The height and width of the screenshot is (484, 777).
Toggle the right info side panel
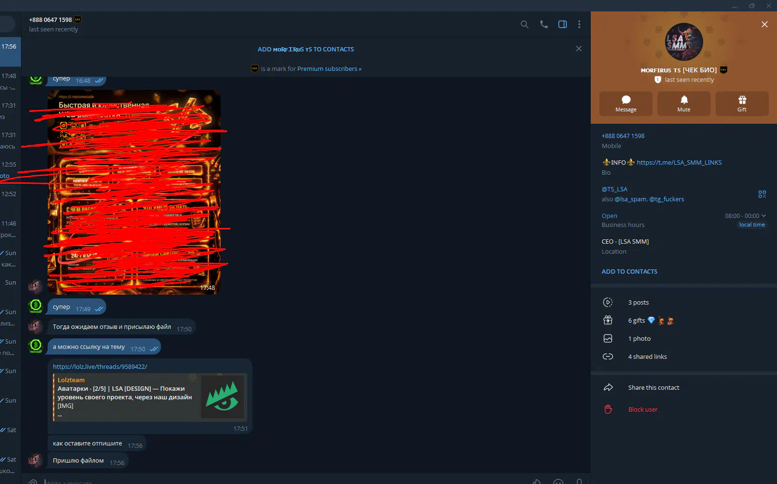tap(562, 24)
